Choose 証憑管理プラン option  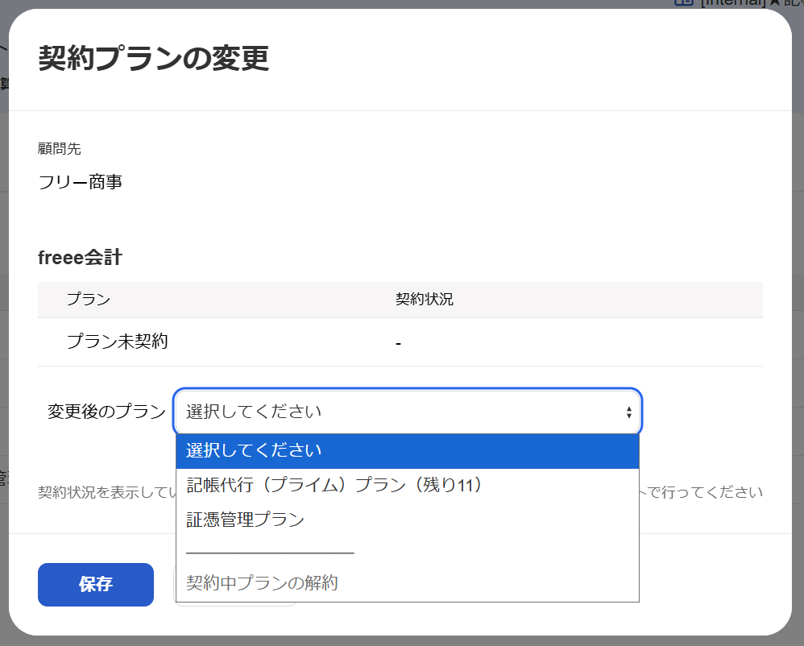(408, 520)
